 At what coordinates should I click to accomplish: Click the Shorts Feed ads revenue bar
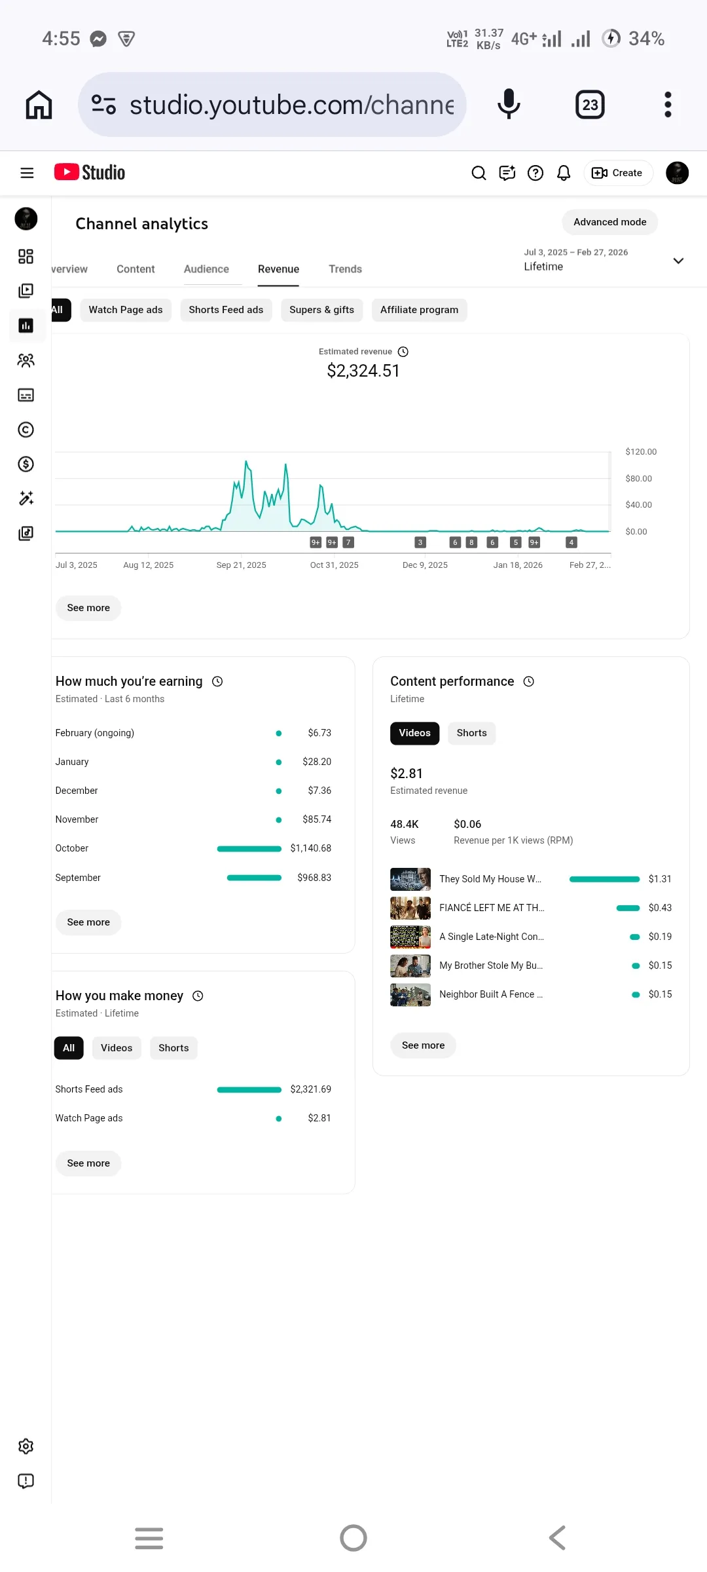[x=249, y=1090]
